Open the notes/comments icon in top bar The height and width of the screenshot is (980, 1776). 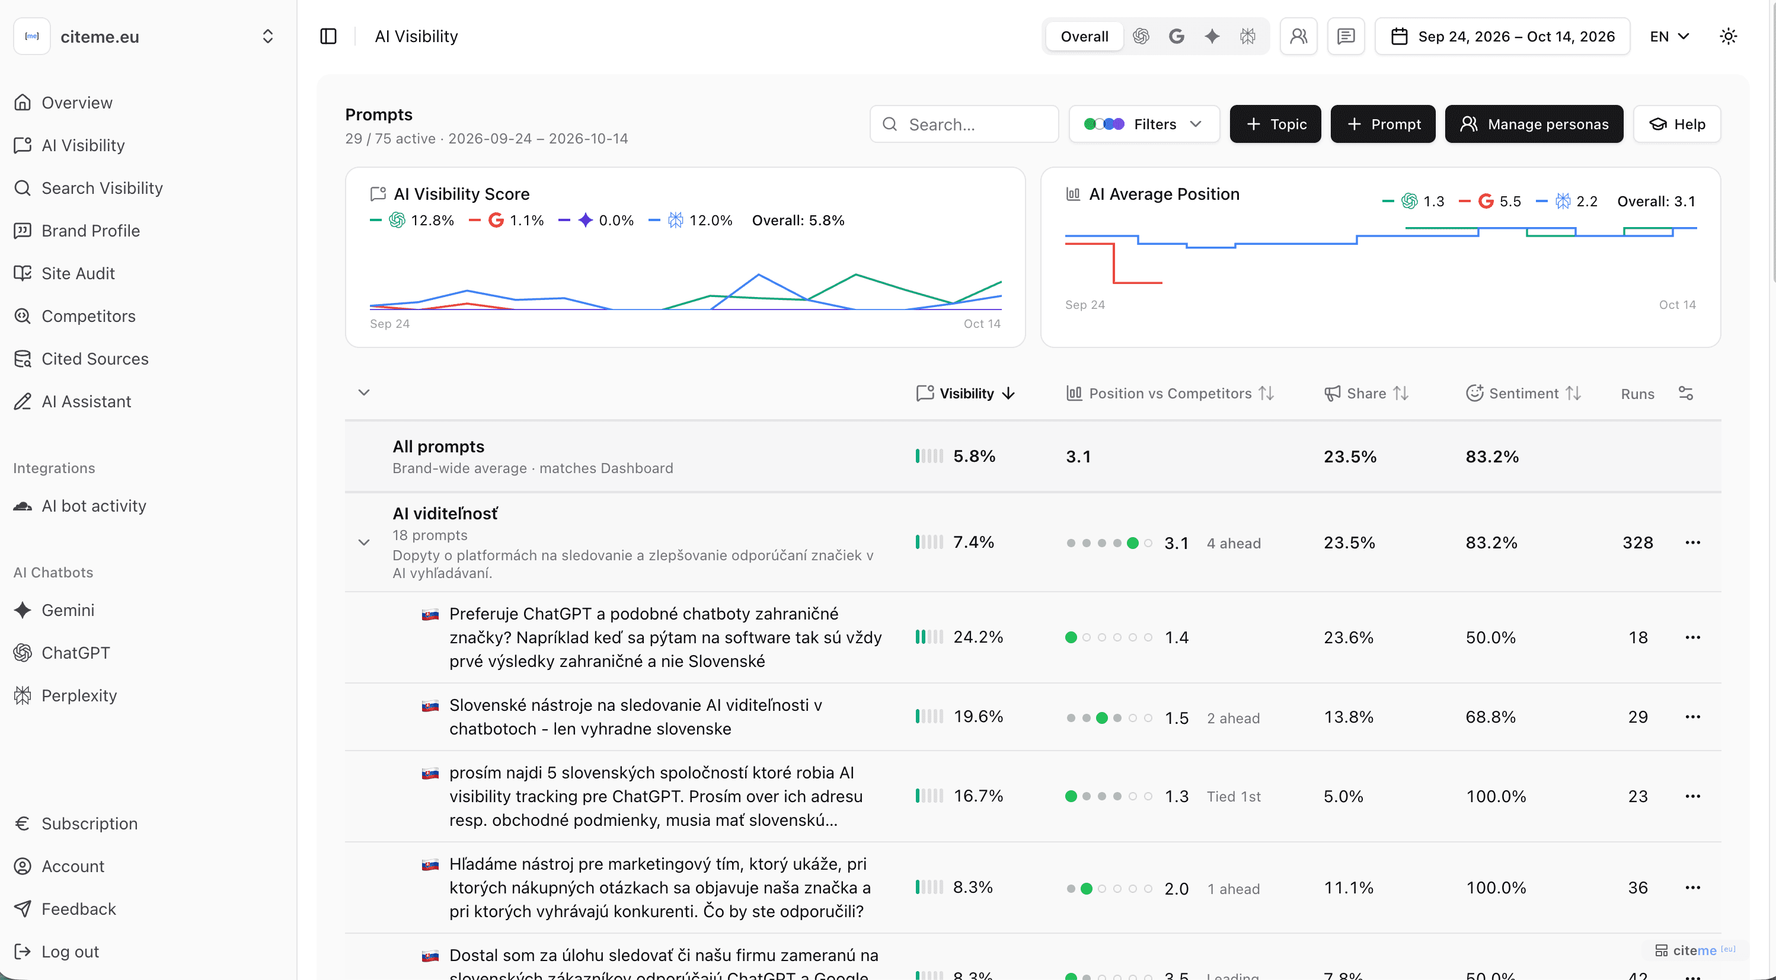1346,37
